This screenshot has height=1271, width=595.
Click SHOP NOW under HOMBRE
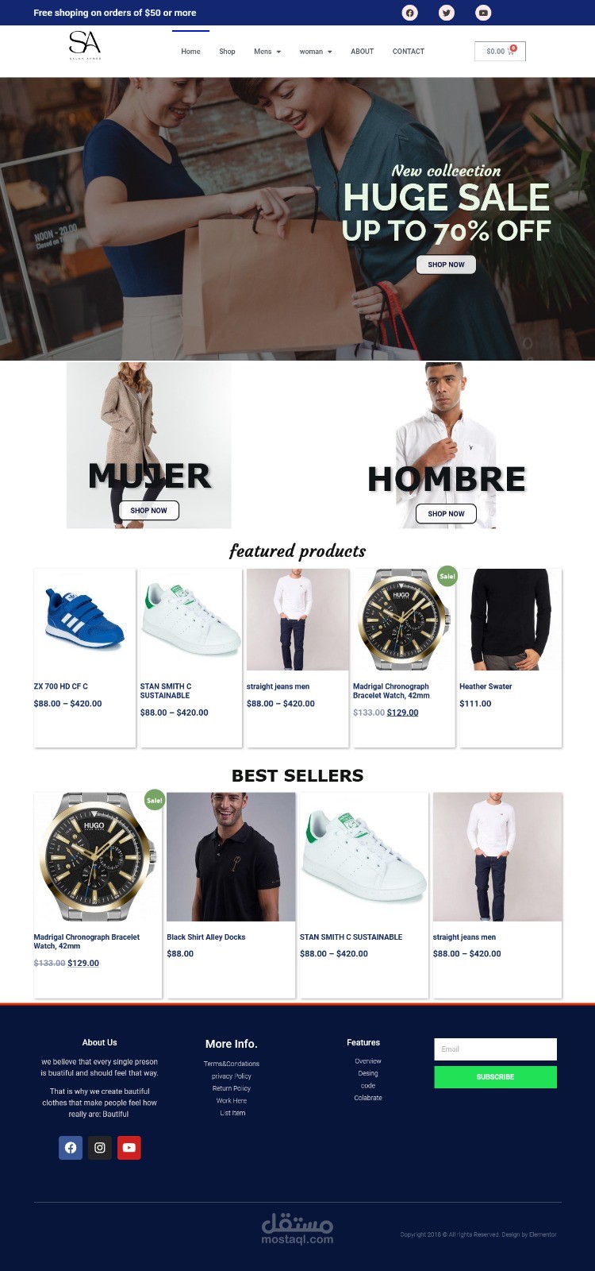tap(446, 513)
